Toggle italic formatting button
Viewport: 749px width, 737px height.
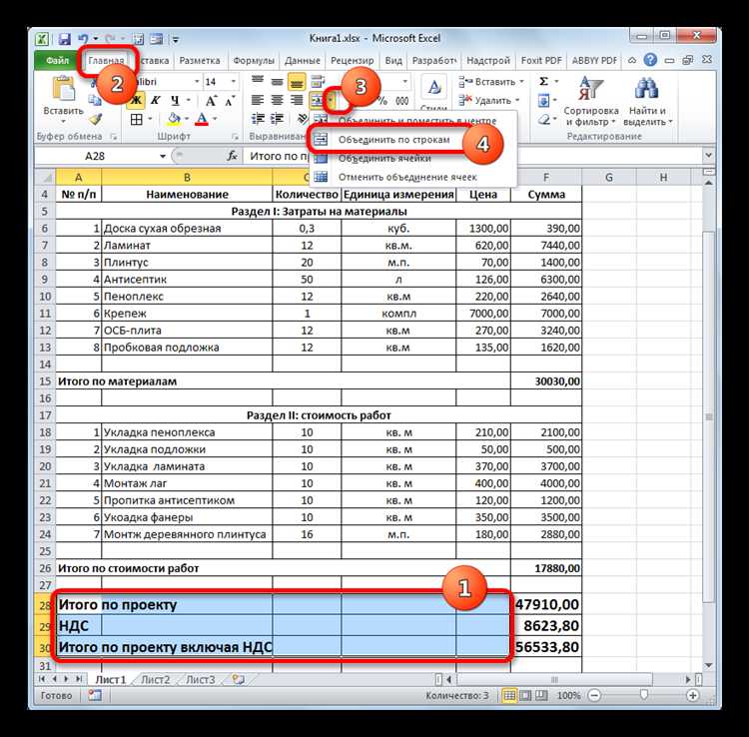[x=155, y=100]
